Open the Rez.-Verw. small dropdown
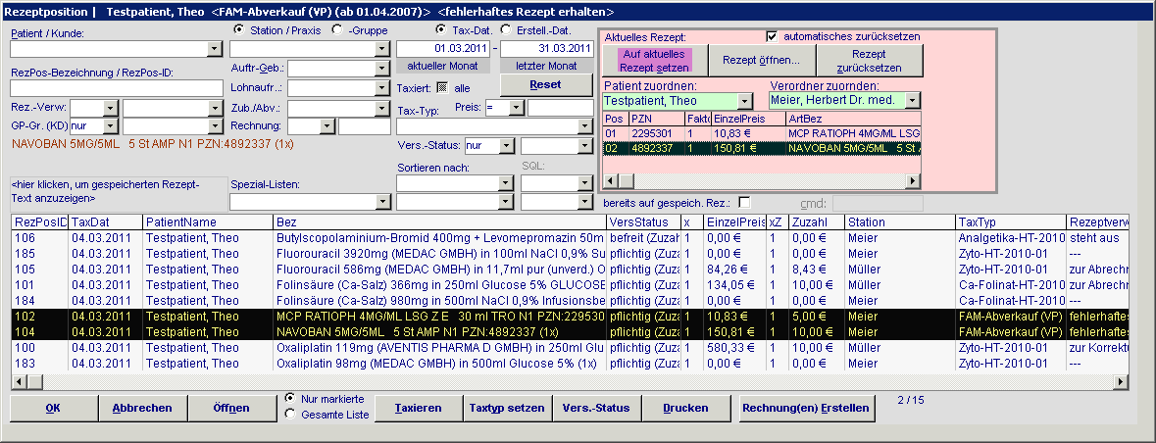This screenshot has width=1156, height=443. pyautogui.click(x=111, y=108)
